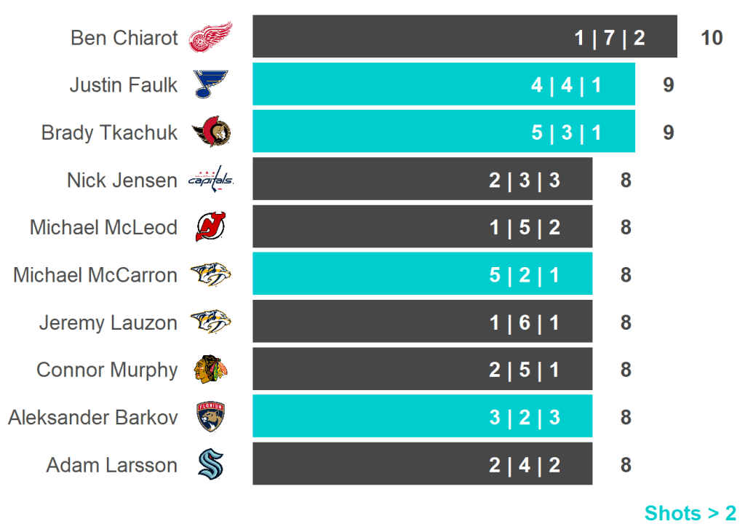Click the Michael McLeod player name
This screenshot has width=745, height=532.
tap(103, 227)
